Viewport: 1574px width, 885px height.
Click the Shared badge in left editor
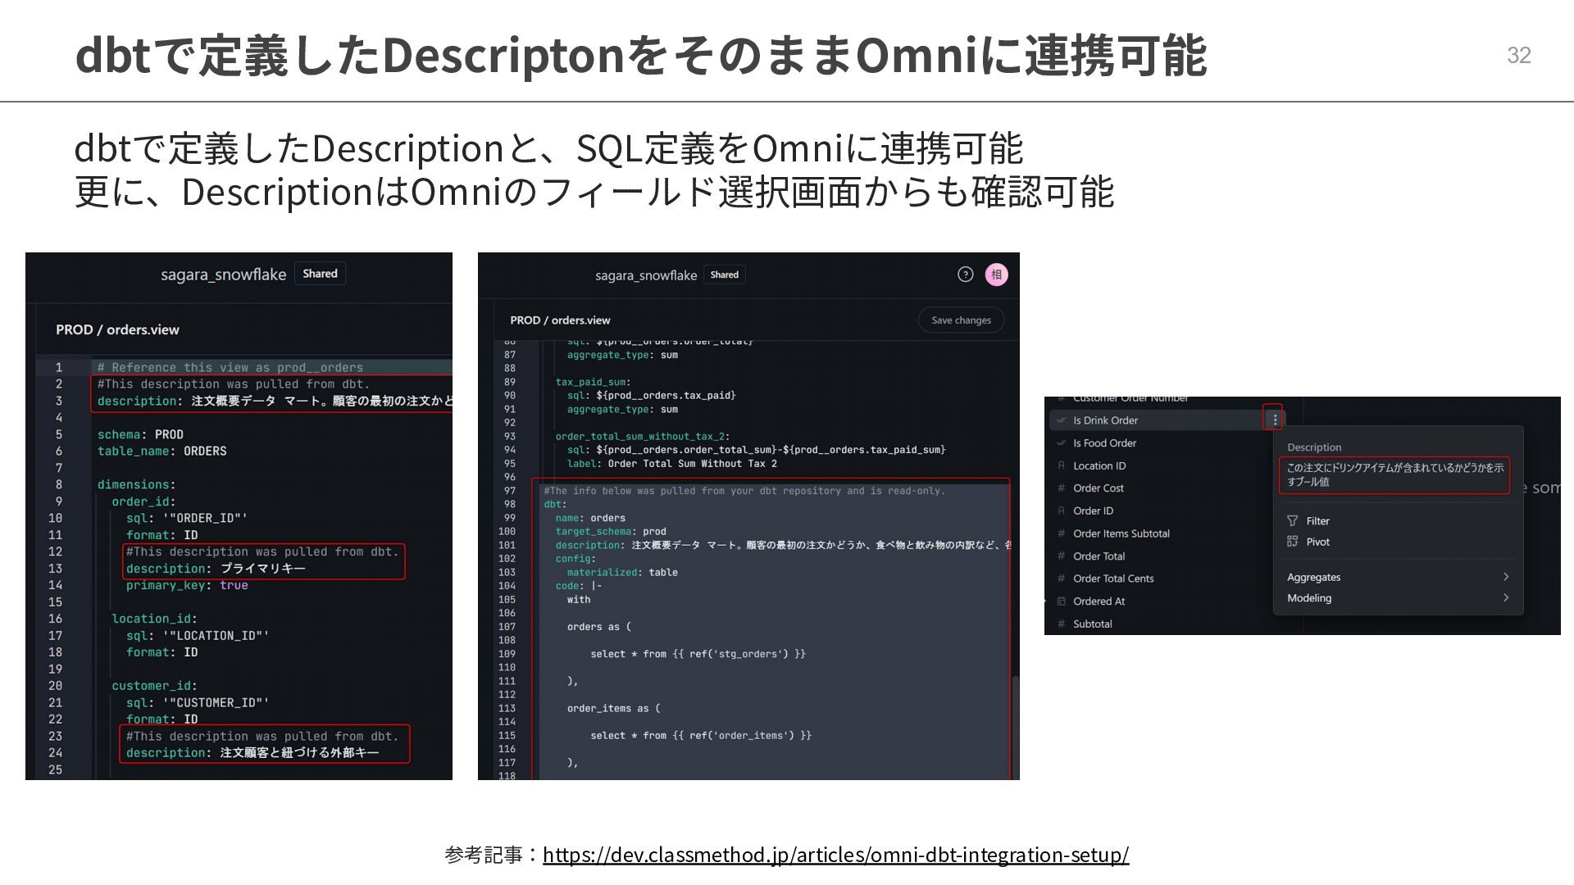click(x=320, y=274)
